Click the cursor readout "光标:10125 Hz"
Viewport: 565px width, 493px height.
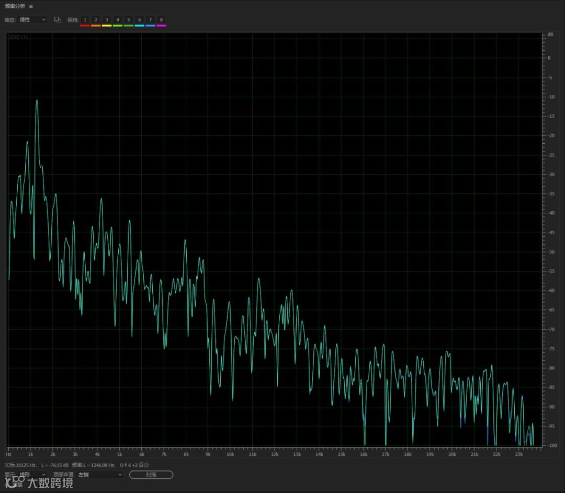[x=20, y=465]
